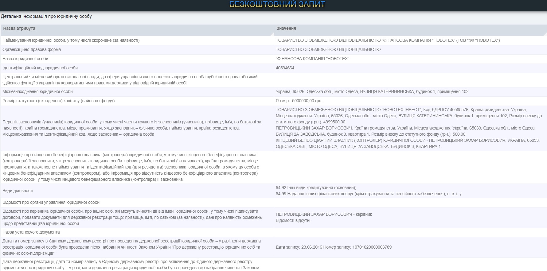The image size is (547, 271).
Task: Click the "ФІНАНСОВА КОМПАНІЯ "НОВОТЕХ" short name value
Action: coord(312,59)
